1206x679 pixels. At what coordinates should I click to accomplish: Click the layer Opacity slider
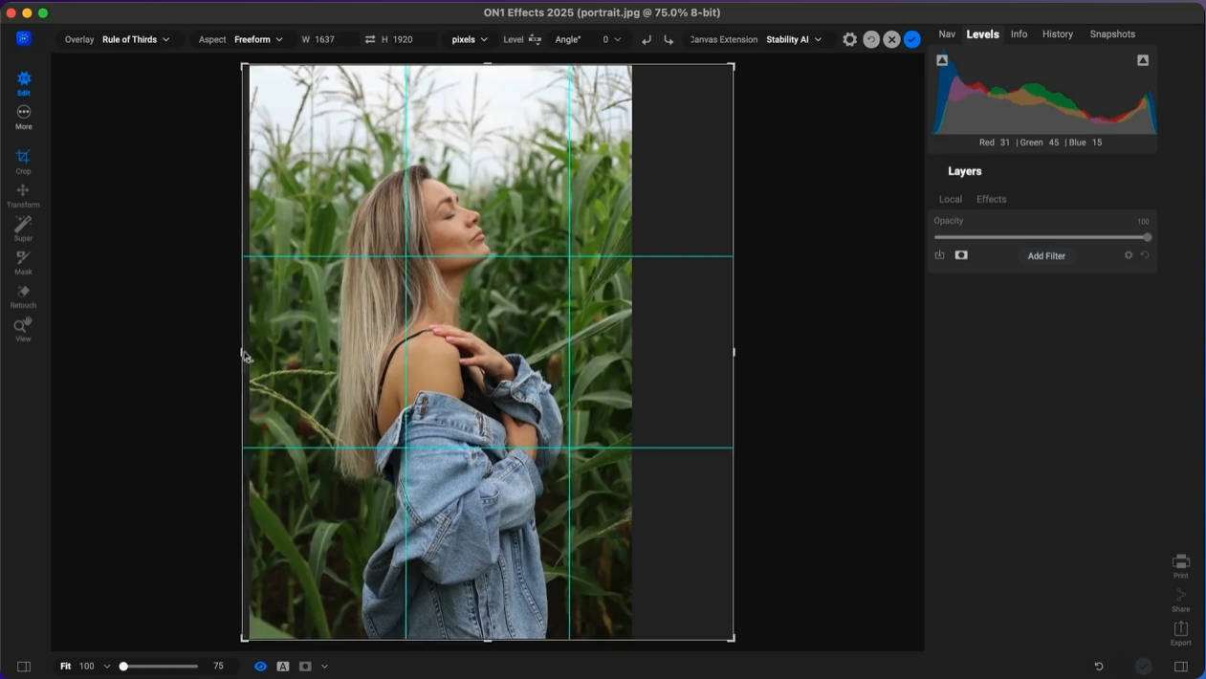[1041, 237]
